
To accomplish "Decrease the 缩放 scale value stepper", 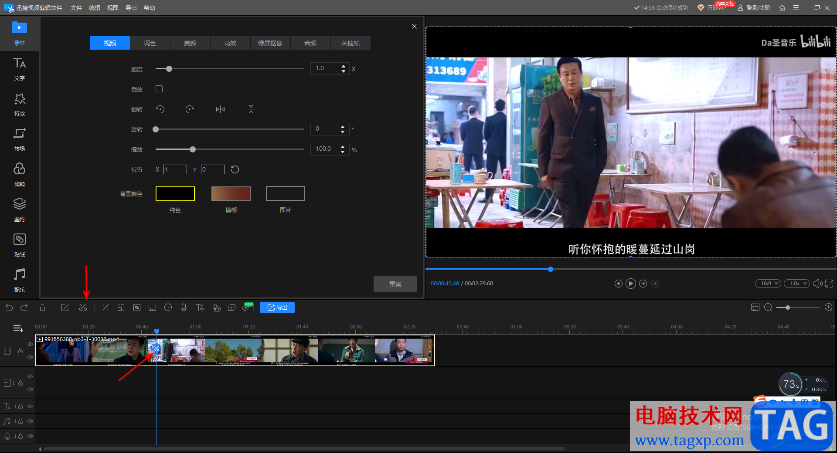I will (x=343, y=152).
